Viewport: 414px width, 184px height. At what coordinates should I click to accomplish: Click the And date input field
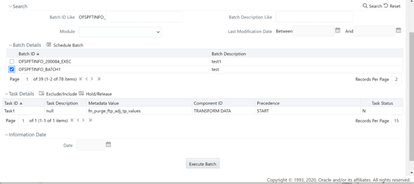click(374, 31)
